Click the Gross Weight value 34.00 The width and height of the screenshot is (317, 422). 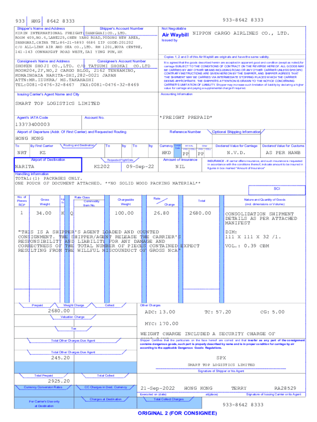(44, 213)
